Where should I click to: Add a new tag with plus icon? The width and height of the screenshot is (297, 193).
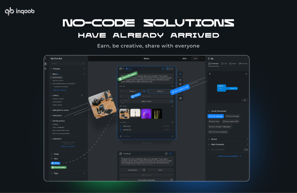point(84,173)
